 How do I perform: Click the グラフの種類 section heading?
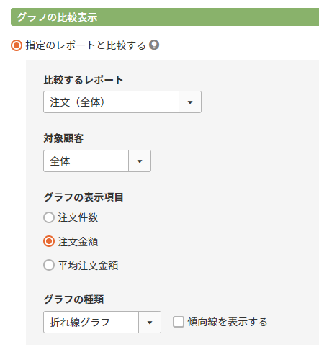pos(73,299)
